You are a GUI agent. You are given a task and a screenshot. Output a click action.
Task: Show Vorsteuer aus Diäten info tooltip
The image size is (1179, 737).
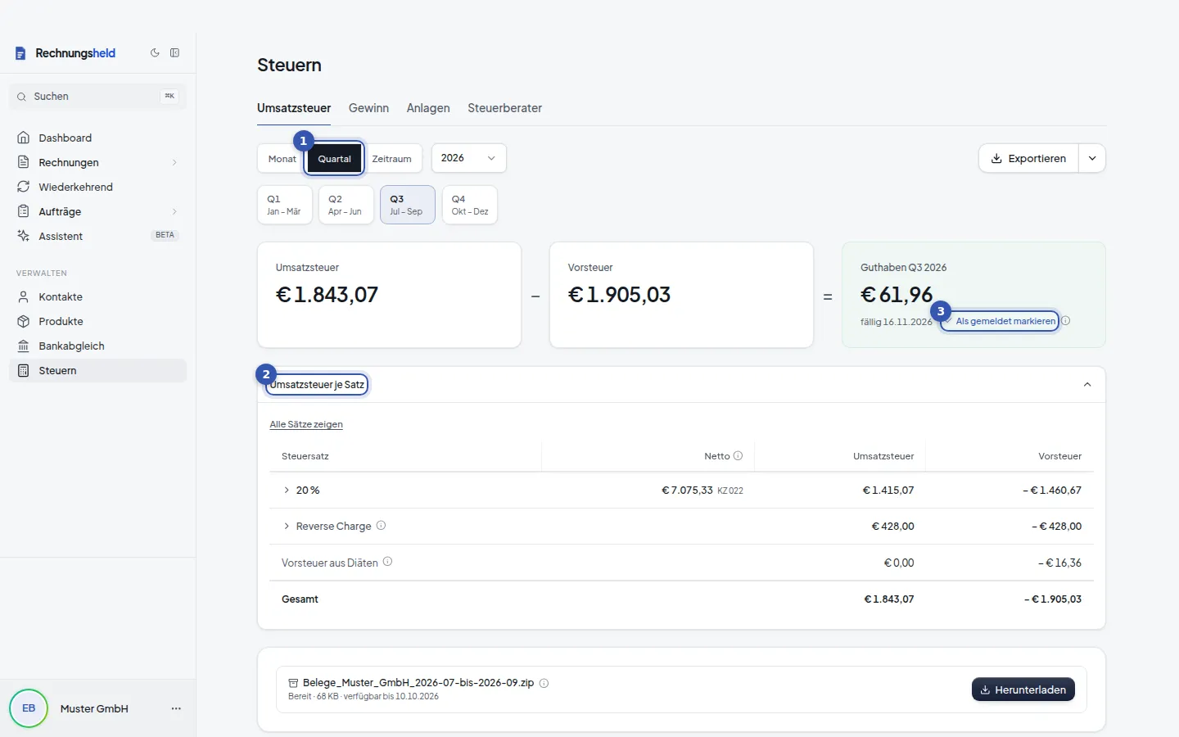point(387,562)
